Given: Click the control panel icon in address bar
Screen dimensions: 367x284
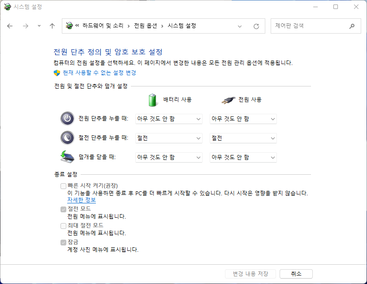Looking at the screenshot, I should coord(69,26).
